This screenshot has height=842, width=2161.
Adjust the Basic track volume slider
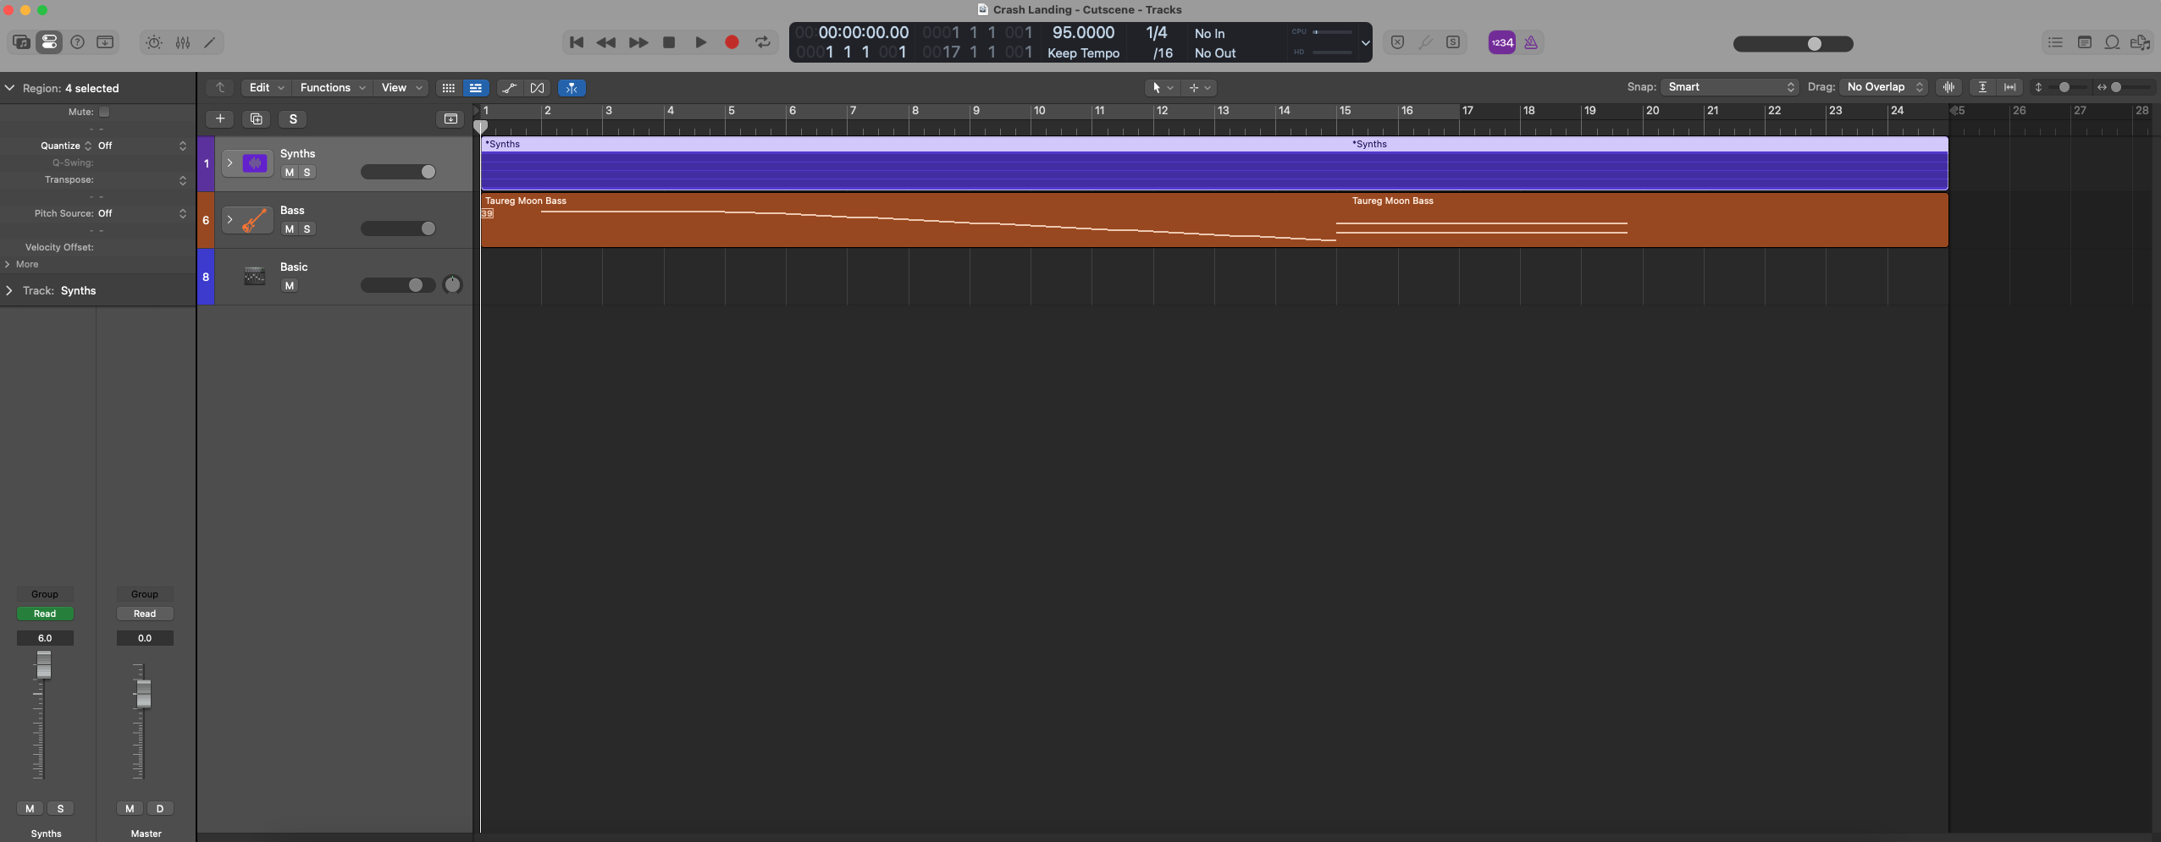[398, 285]
